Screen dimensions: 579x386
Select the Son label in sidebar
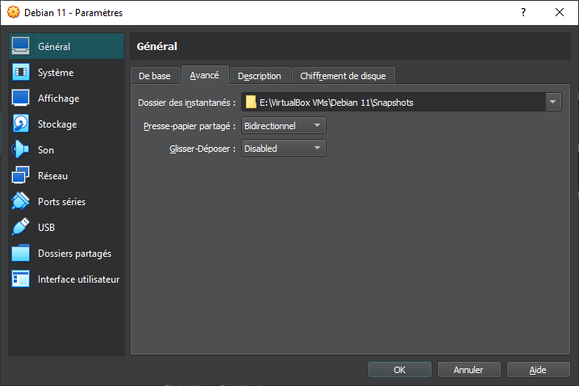point(46,150)
